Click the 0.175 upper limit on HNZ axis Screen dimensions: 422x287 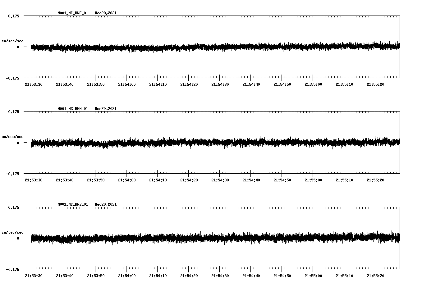coord(13,207)
